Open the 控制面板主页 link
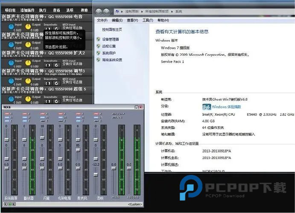This screenshot has width=295, height=213. click(x=112, y=29)
